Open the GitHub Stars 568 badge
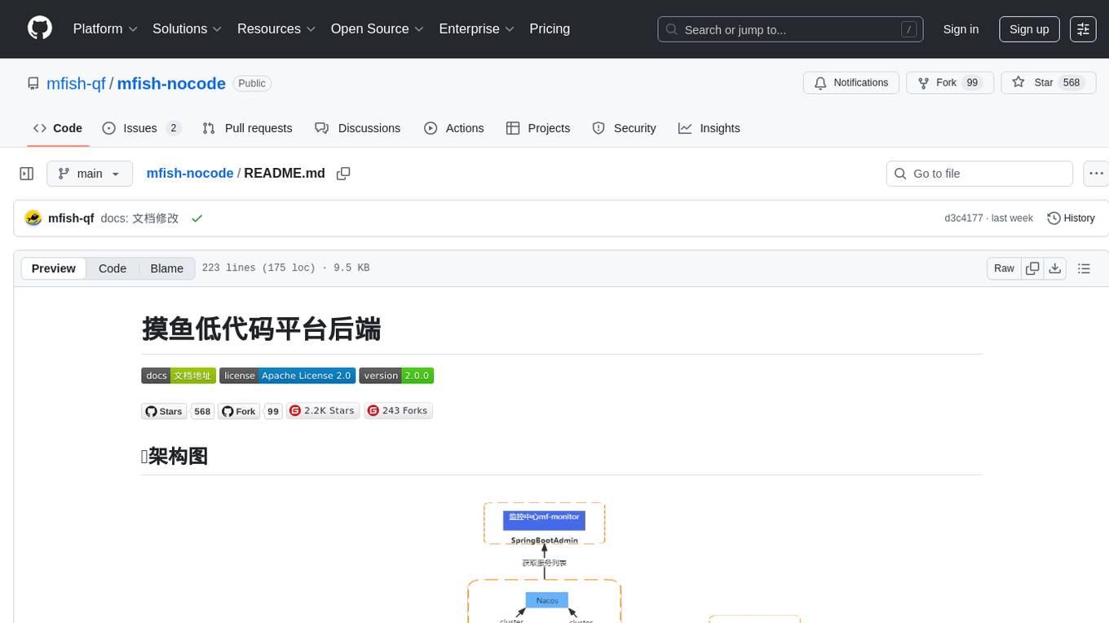The image size is (1109, 623). pyautogui.click(x=178, y=411)
